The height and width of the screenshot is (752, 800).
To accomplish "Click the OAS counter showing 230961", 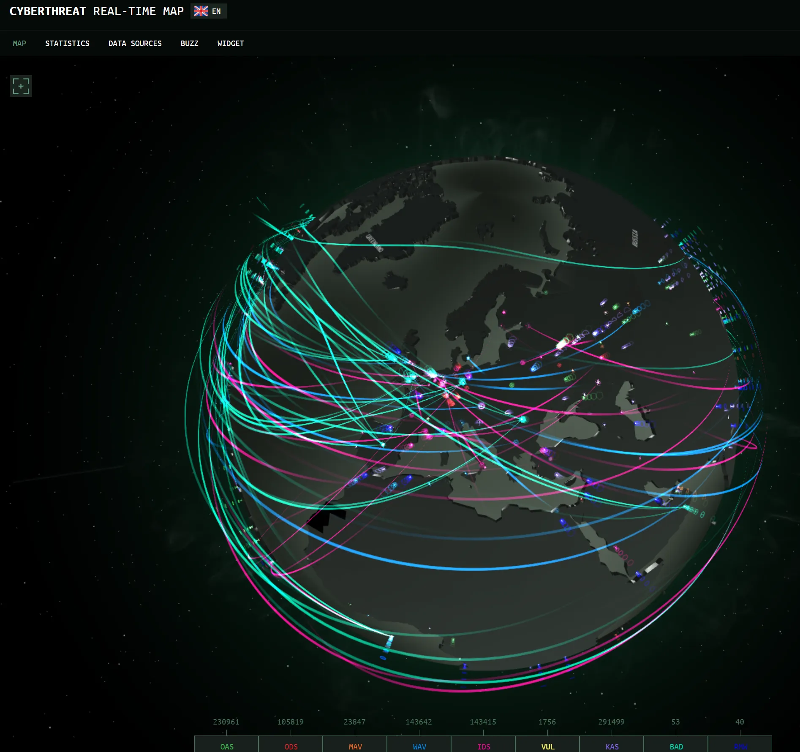I will (x=226, y=722).
